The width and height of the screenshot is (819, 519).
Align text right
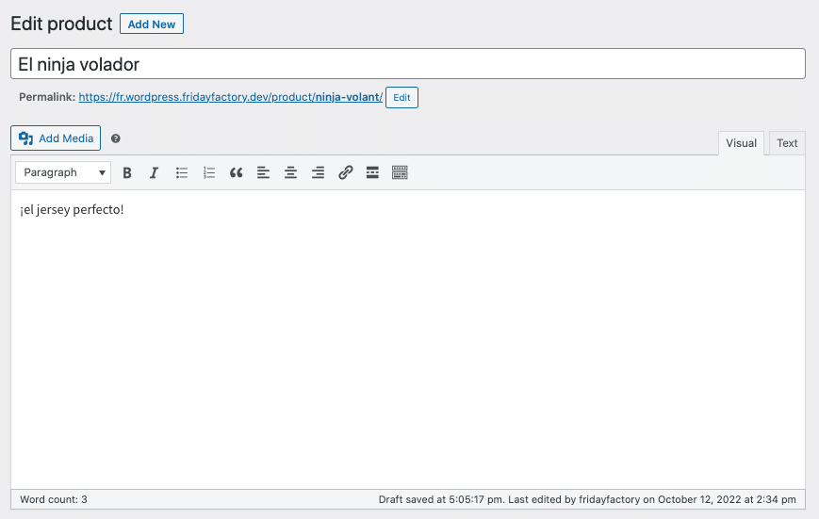pyautogui.click(x=318, y=172)
